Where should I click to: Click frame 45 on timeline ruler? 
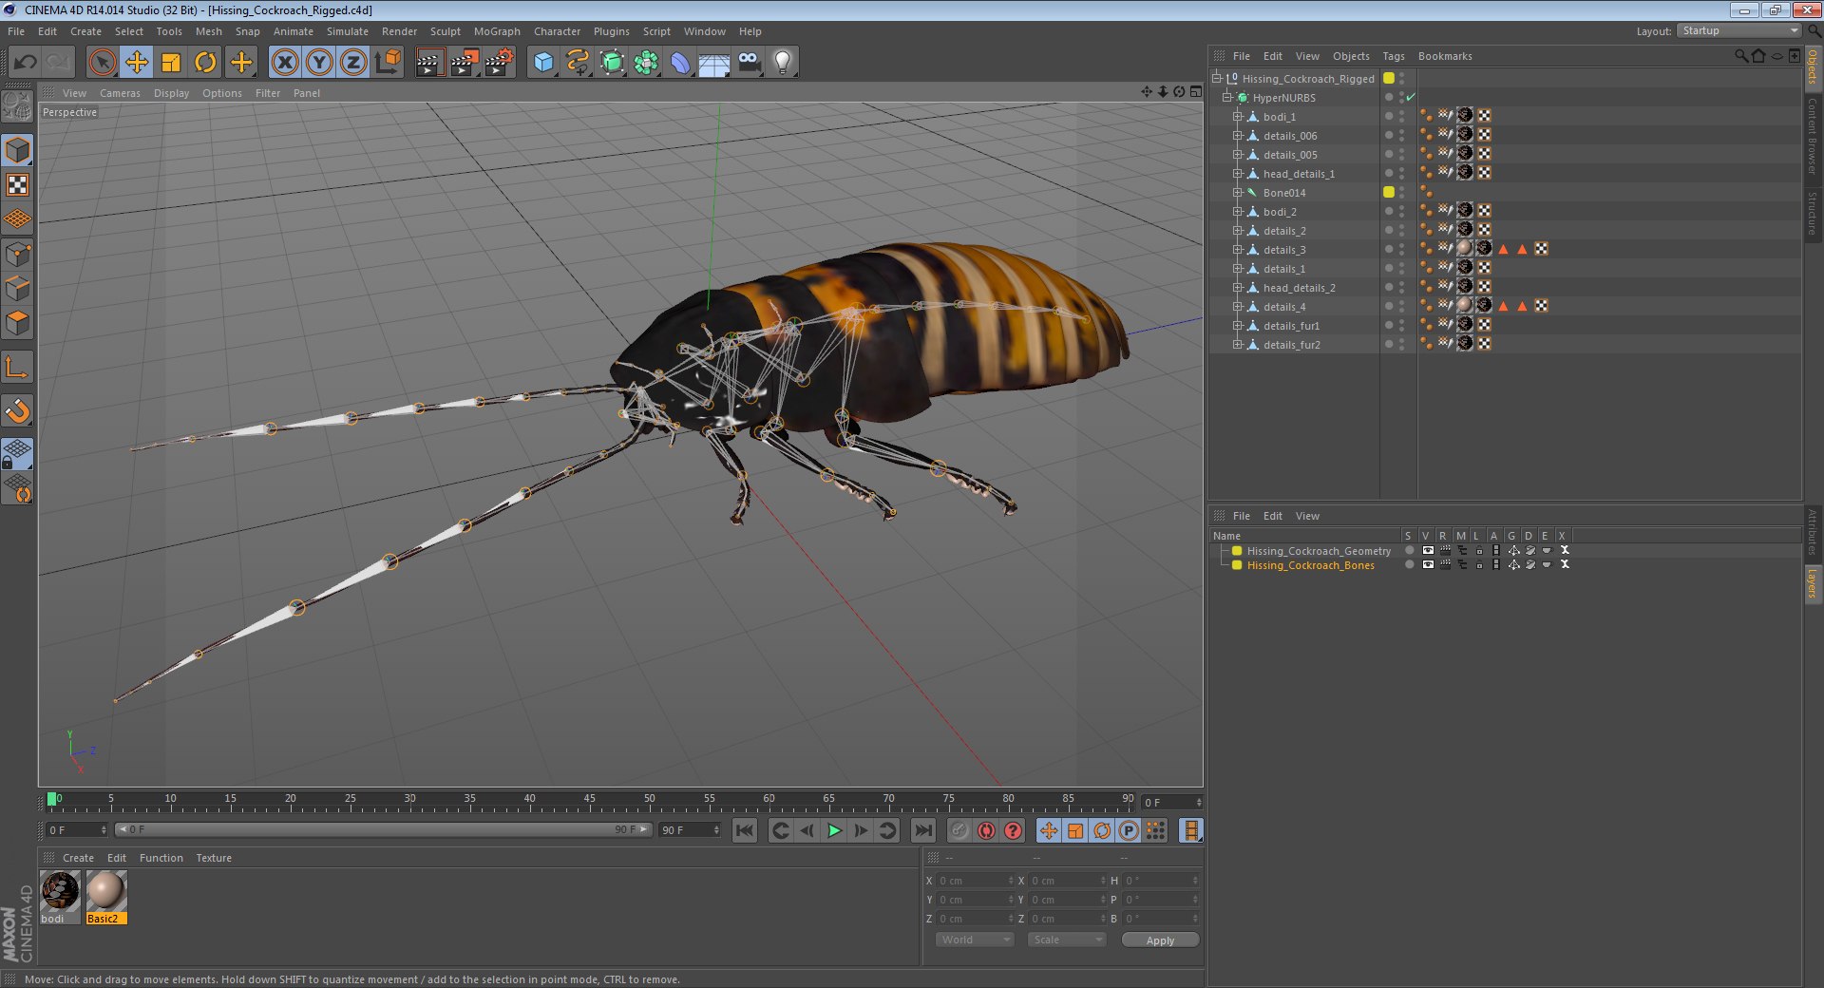pos(589,799)
